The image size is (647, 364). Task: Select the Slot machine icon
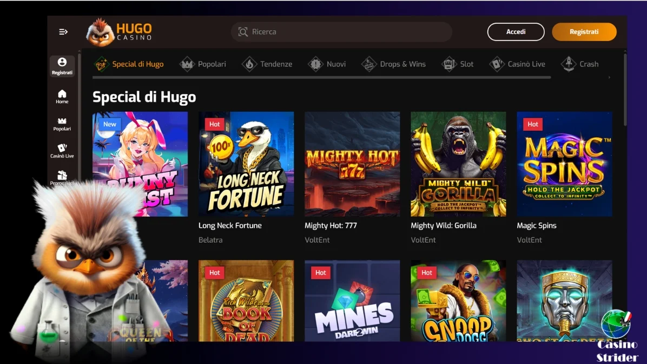[450, 64]
